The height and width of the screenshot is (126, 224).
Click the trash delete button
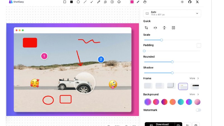coord(196,125)
